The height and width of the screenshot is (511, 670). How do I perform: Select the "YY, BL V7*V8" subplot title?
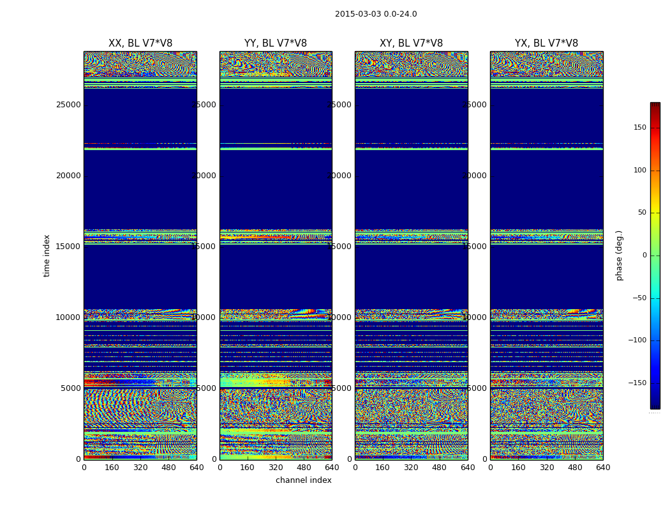pos(276,43)
